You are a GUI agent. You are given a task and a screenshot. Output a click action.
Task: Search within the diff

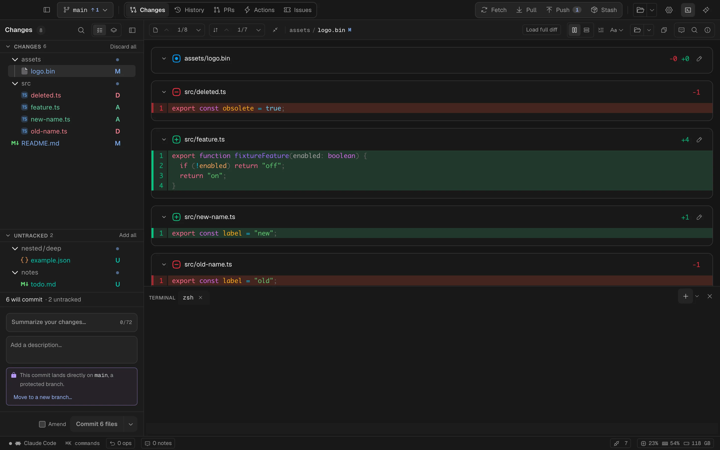pos(694,30)
